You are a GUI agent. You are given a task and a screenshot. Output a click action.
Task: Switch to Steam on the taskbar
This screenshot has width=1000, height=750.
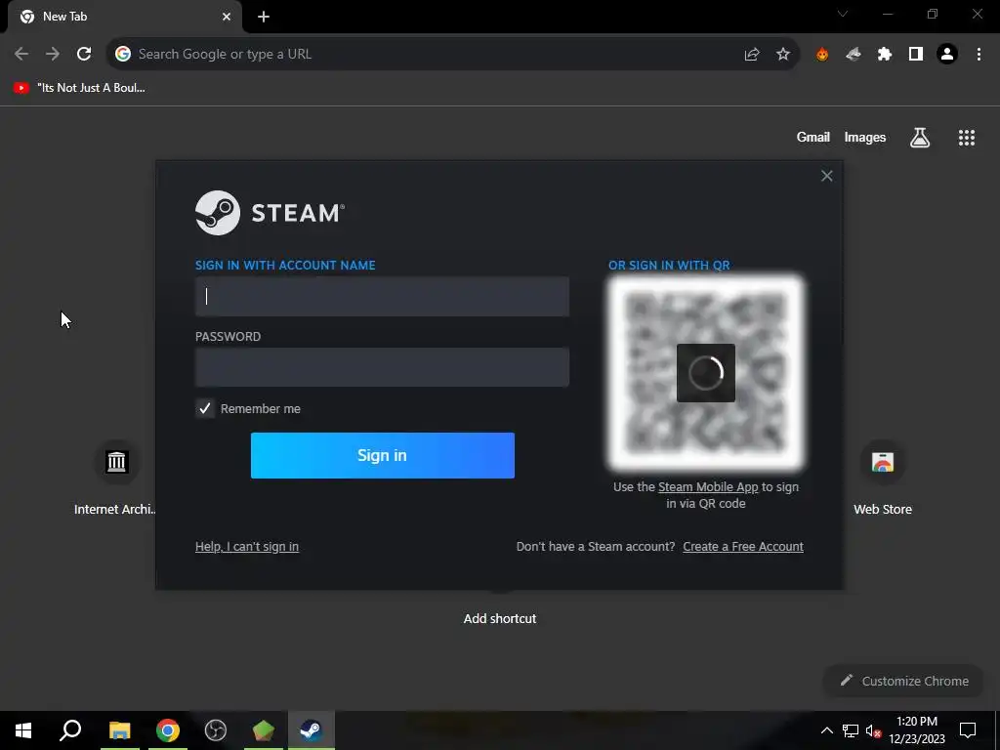point(312,730)
